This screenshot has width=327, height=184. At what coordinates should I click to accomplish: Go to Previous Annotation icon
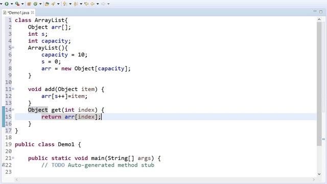coord(76,4)
